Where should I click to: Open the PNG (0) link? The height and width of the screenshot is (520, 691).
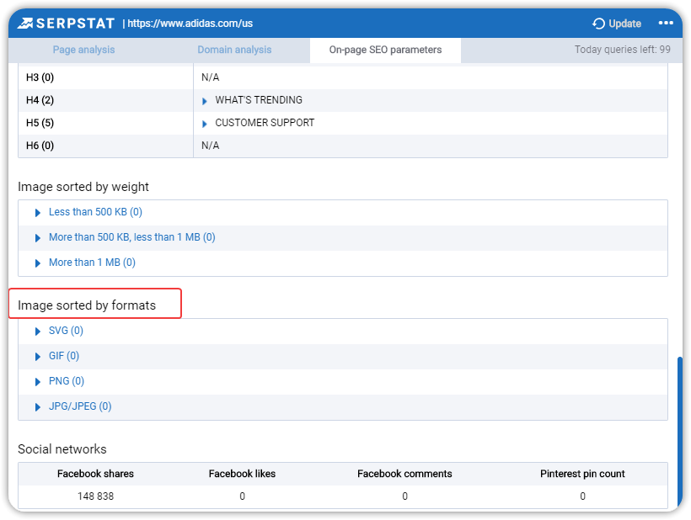point(67,381)
